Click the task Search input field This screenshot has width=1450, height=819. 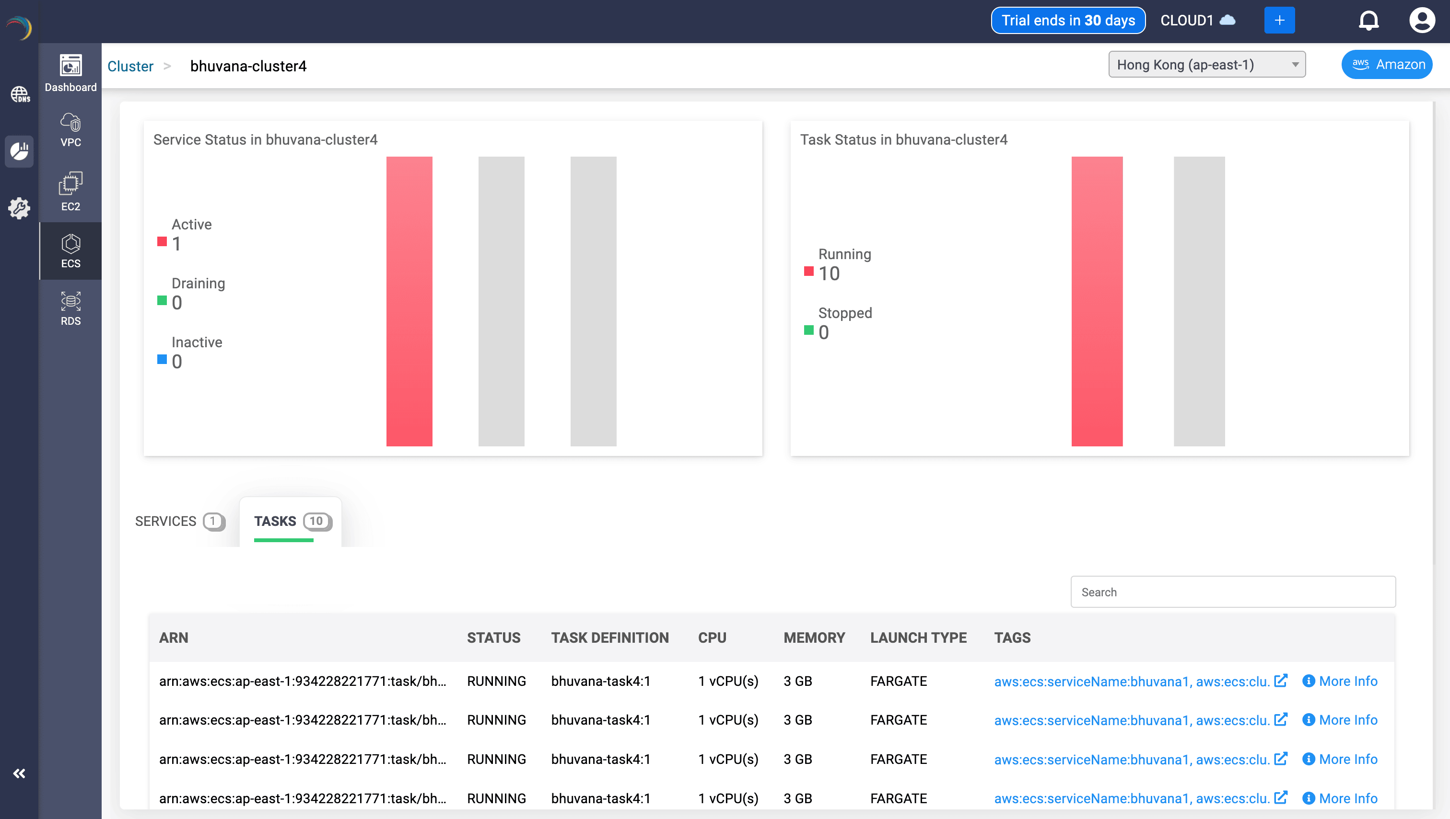point(1233,592)
